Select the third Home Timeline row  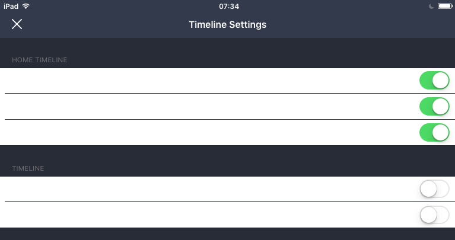[208, 133]
